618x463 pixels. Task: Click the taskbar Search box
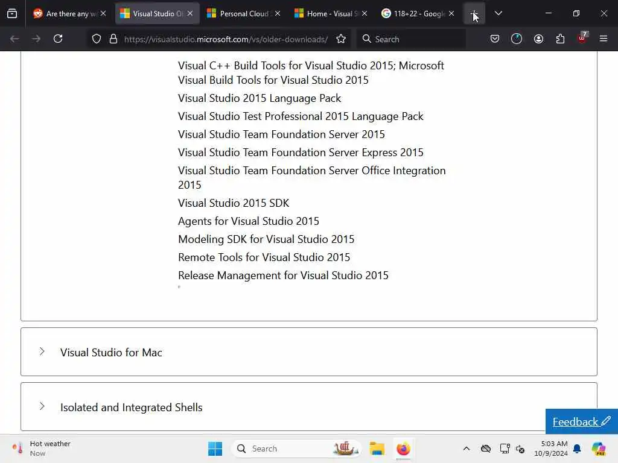(296, 449)
